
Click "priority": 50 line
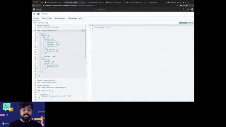coord(52,67)
